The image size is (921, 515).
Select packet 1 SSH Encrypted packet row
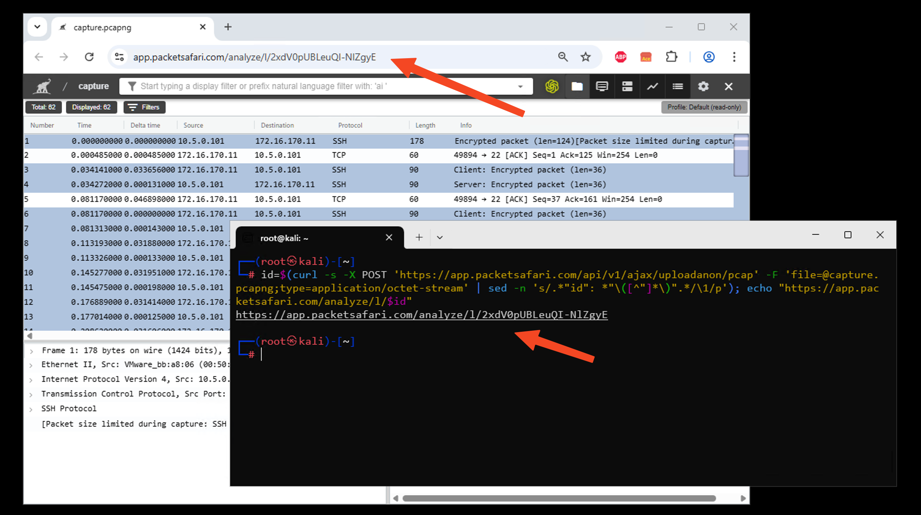pos(379,141)
